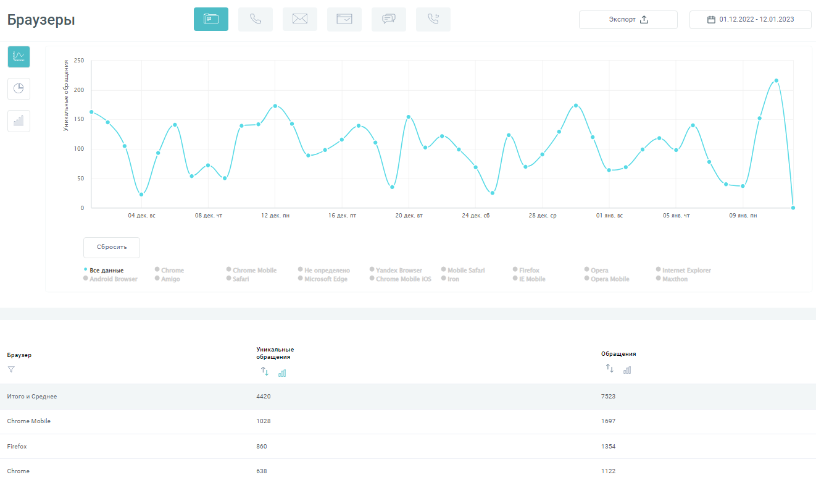Toggle Все данные series in legend
Screen dimensions: 816x480
106,271
